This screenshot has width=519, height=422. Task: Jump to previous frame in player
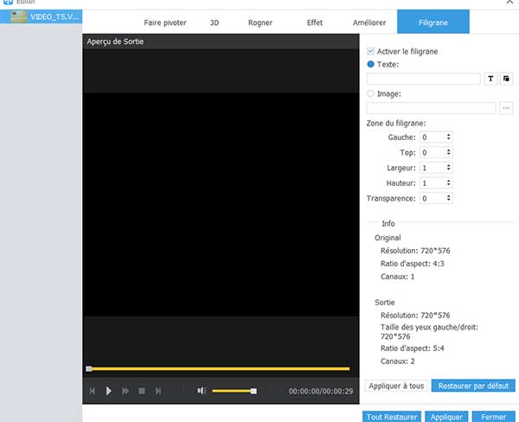click(x=92, y=391)
